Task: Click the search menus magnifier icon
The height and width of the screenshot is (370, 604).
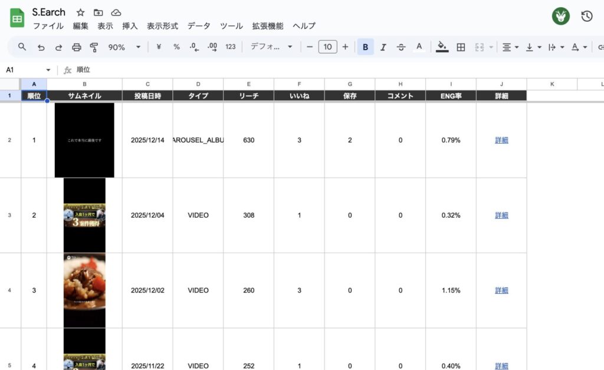Action: [22, 47]
